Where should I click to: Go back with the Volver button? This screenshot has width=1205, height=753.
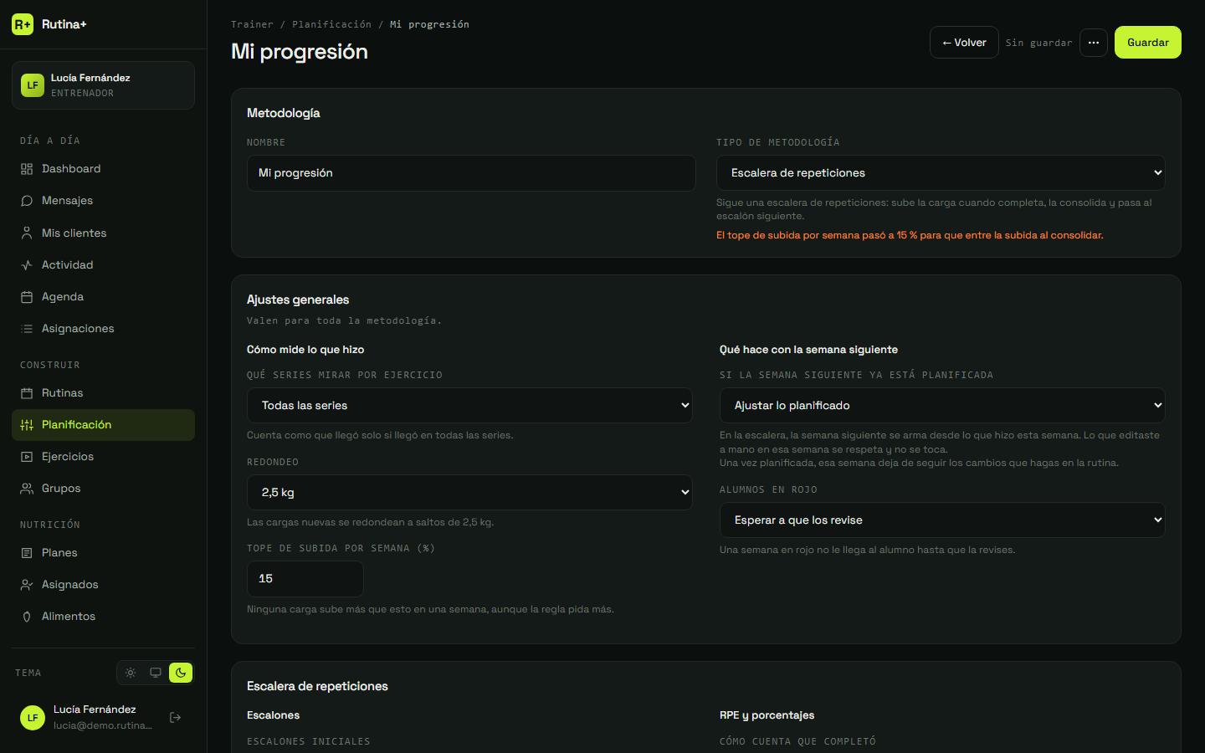pos(964,43)
